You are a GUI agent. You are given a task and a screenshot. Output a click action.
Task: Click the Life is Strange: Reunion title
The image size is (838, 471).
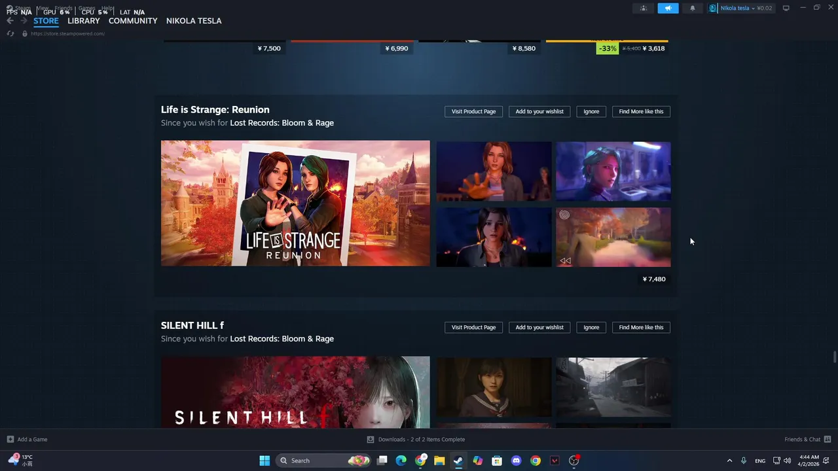point(215,109)
